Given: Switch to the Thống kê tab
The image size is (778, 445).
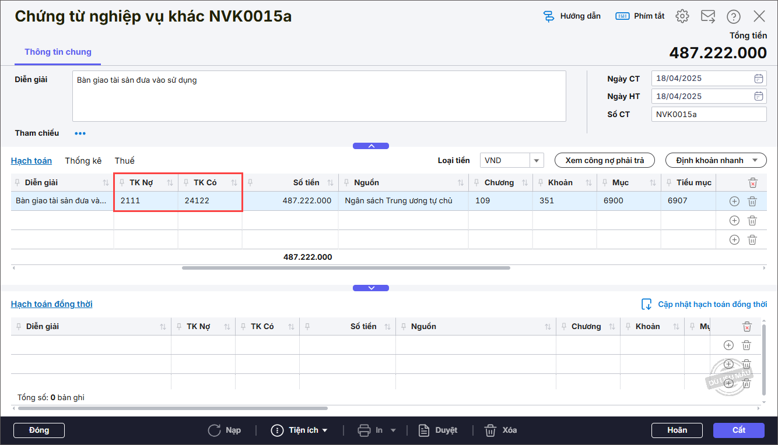Looking at the screenshot, I should coord(83,161).
